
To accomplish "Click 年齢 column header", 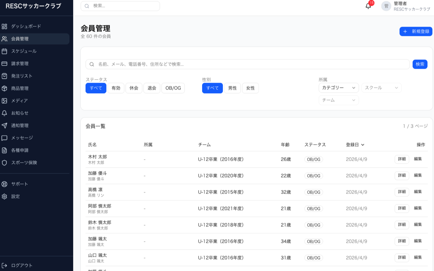I will (285, 145).
